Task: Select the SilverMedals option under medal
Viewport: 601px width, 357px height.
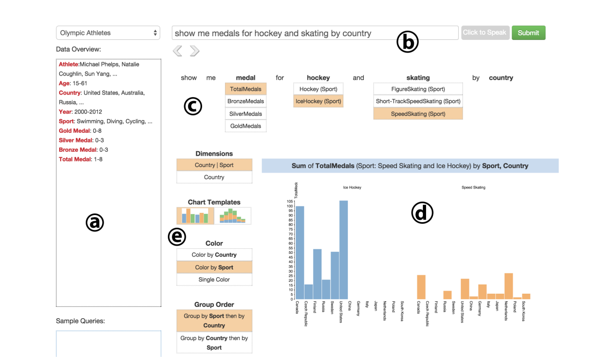Action: point(245,114)
